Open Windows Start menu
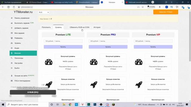Viewport: 191px width, 107px height. [3, 104]
